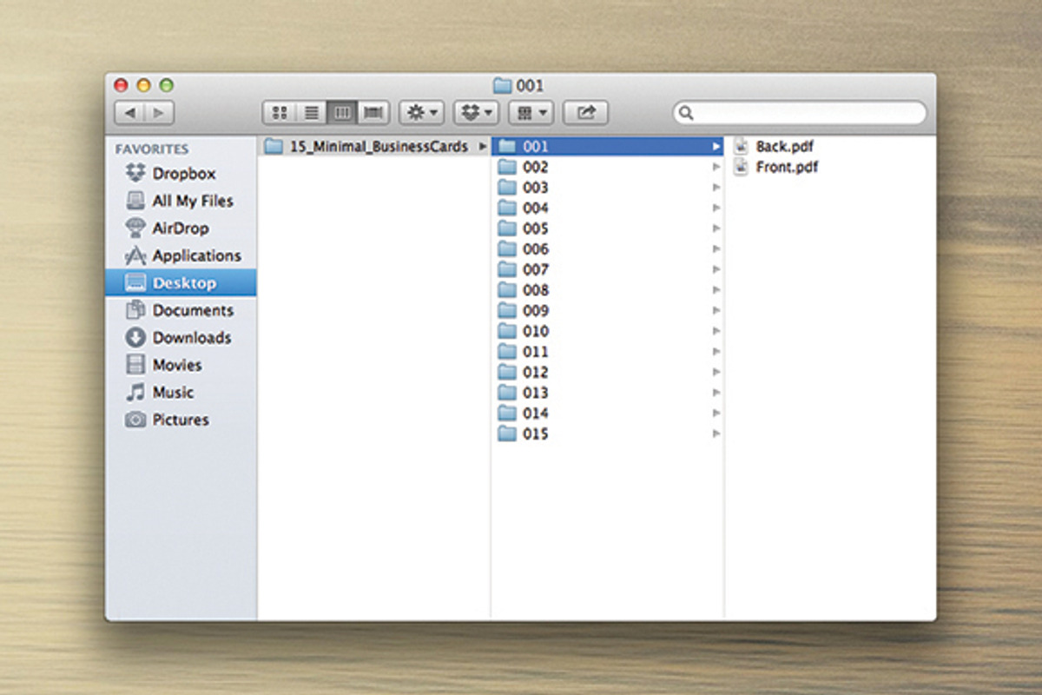Select folder 009
This screenshot has width=1042, height=695.
tap(608, 311)
